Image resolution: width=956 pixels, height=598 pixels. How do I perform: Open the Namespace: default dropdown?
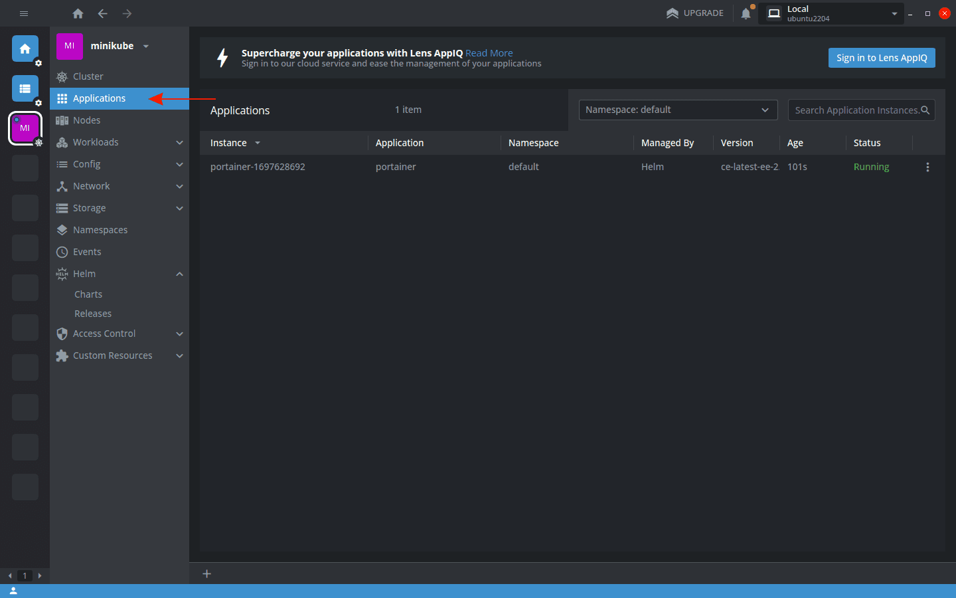(678, 110)
